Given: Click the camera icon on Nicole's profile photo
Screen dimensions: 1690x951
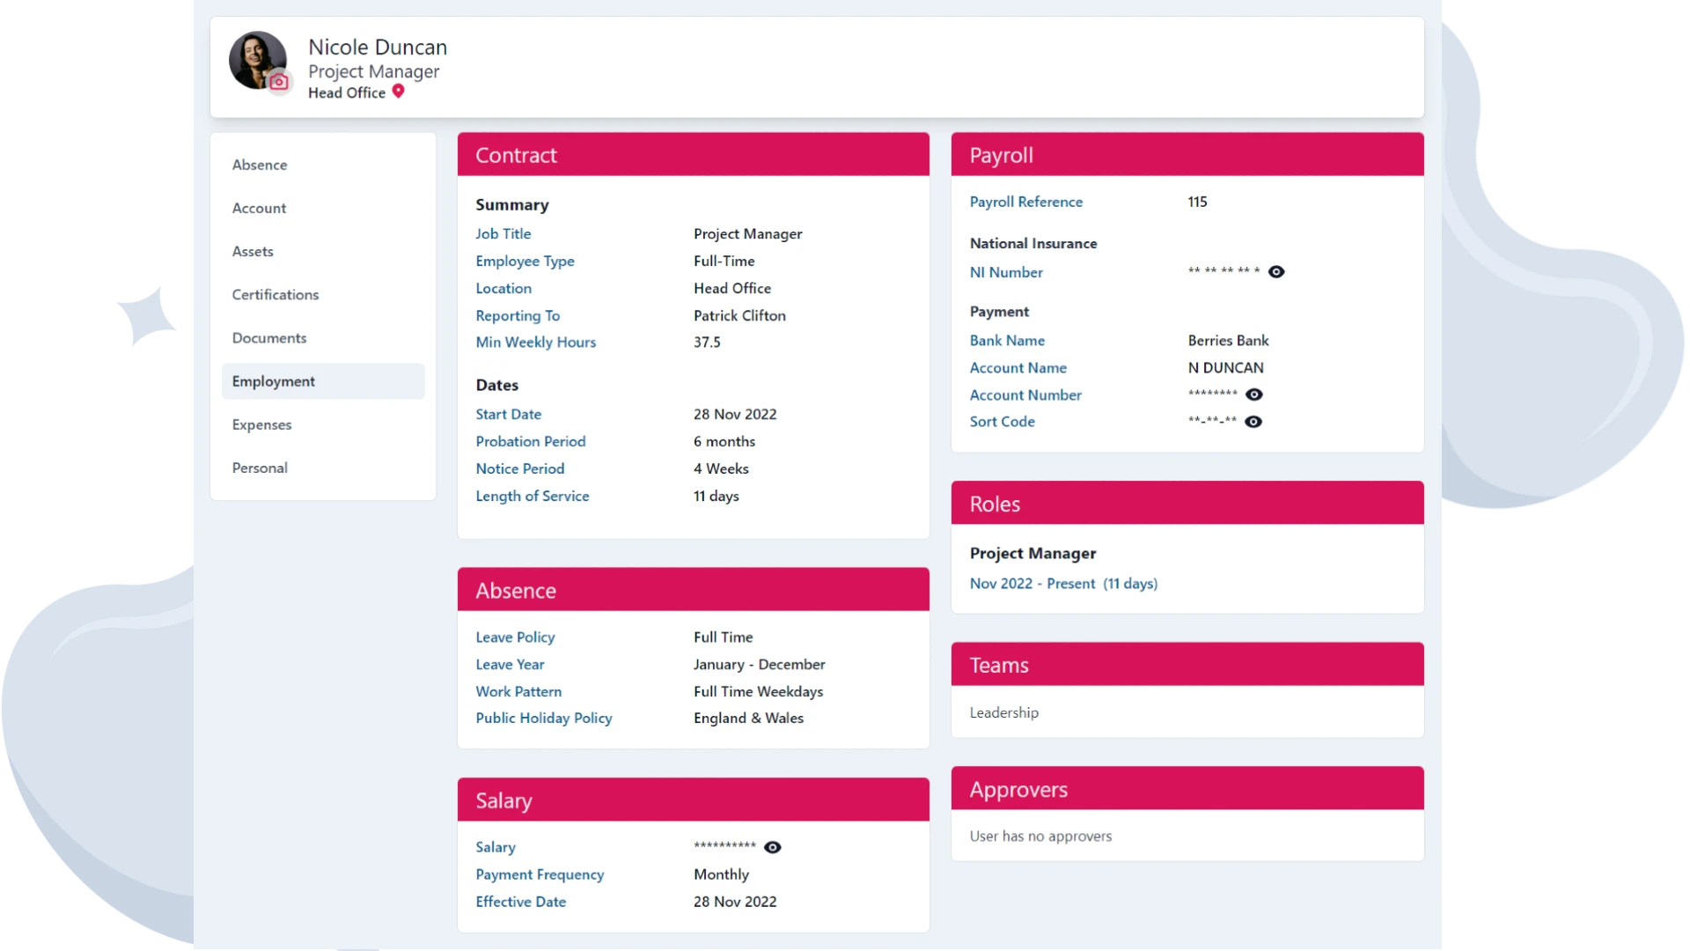Looking at the screenshot, I should click(x=279, y=82).
